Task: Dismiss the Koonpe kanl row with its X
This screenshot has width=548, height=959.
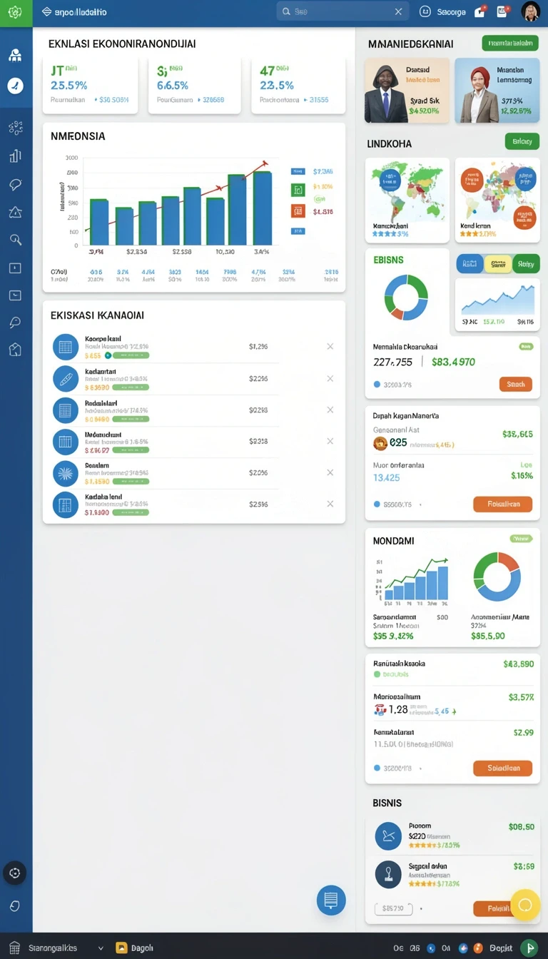Action: (x=330, y=346)
